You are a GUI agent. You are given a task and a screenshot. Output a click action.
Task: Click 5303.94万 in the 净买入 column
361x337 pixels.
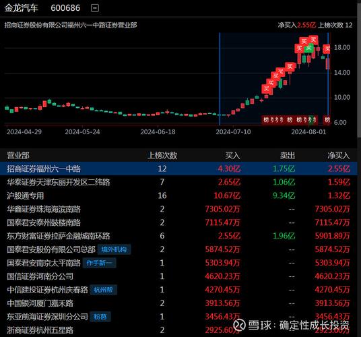click(x=333, y=263)
